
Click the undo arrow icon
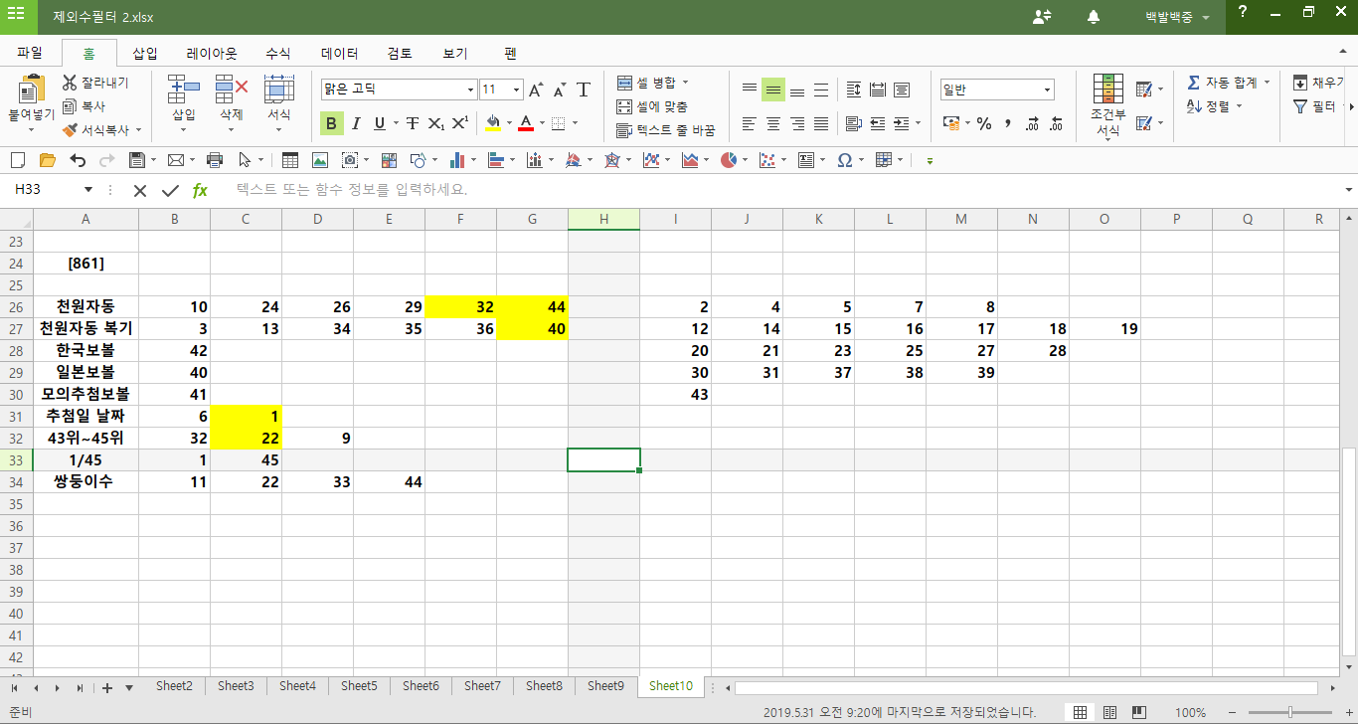pos(78,160)
